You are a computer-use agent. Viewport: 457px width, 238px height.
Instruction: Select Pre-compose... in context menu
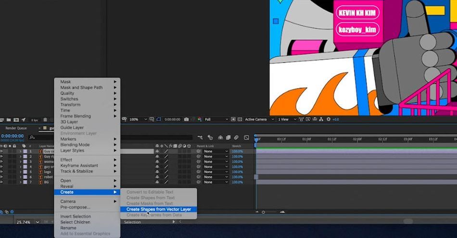coord(87,207)
